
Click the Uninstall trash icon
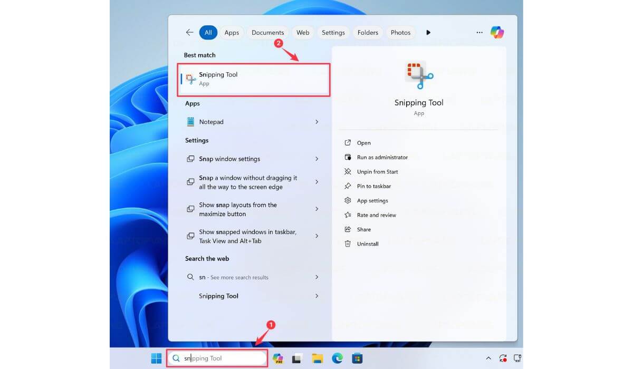[348, 244]
